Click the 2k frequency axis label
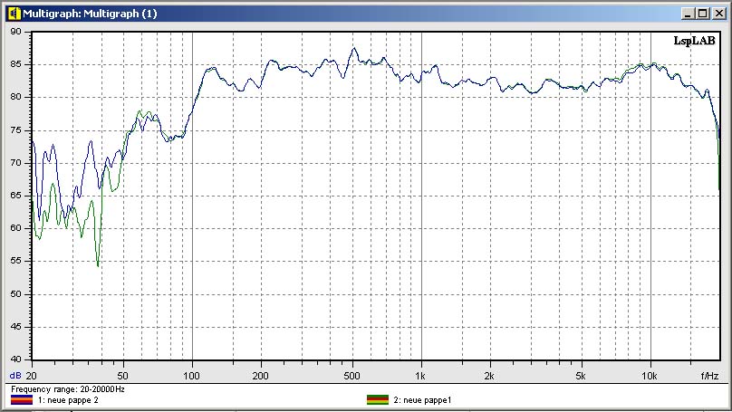The height and width of the screenshot is (412, 732). click(x=489, y=376)
